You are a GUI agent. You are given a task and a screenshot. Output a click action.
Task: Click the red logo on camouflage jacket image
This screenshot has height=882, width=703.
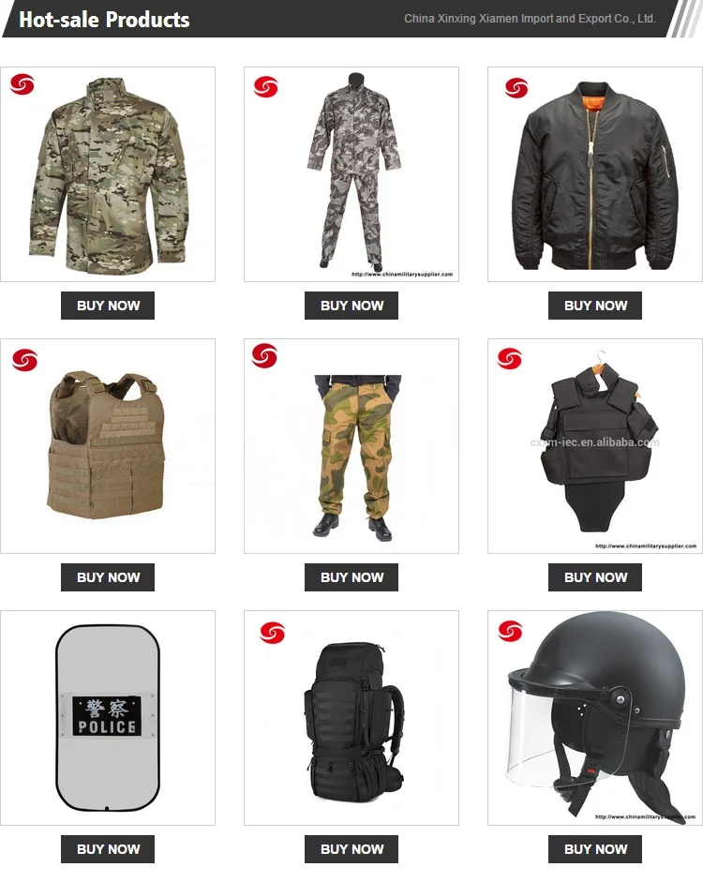tap(22, 84)
